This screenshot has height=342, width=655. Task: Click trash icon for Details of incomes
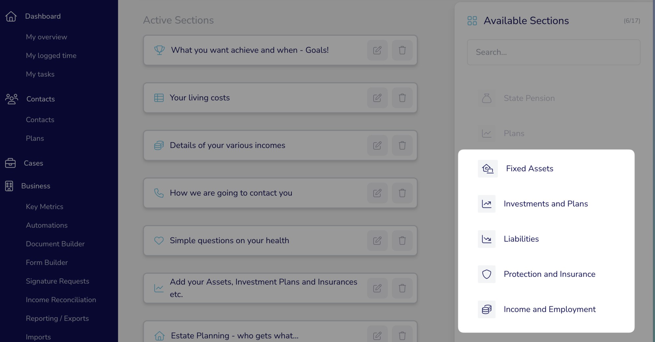point(402,145)
